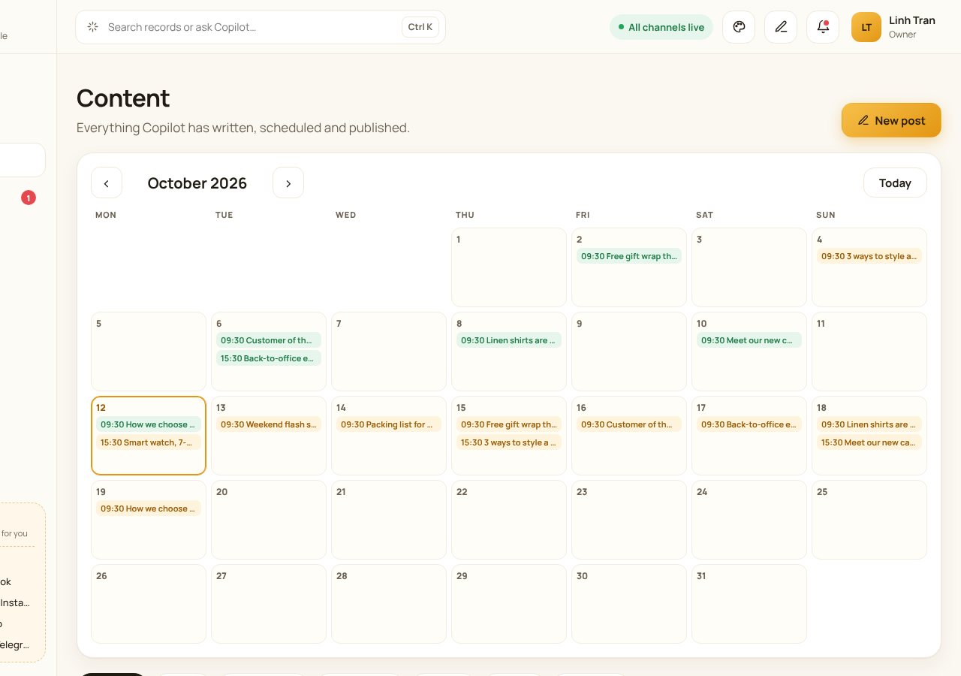Screen dimensions: 961x676
Task: Select the October 11 day cell
Action: coord(869,352)
